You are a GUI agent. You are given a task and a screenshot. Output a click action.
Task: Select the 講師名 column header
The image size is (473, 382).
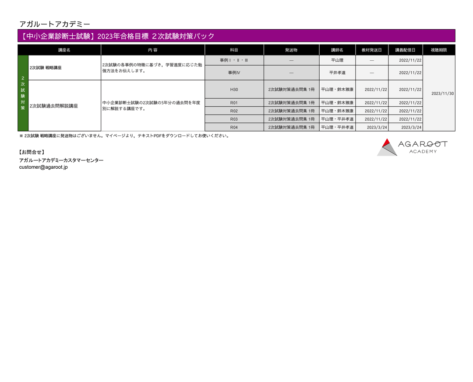337,50
